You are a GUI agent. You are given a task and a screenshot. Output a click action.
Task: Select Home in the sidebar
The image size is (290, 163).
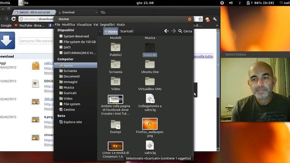coord(76,65)
